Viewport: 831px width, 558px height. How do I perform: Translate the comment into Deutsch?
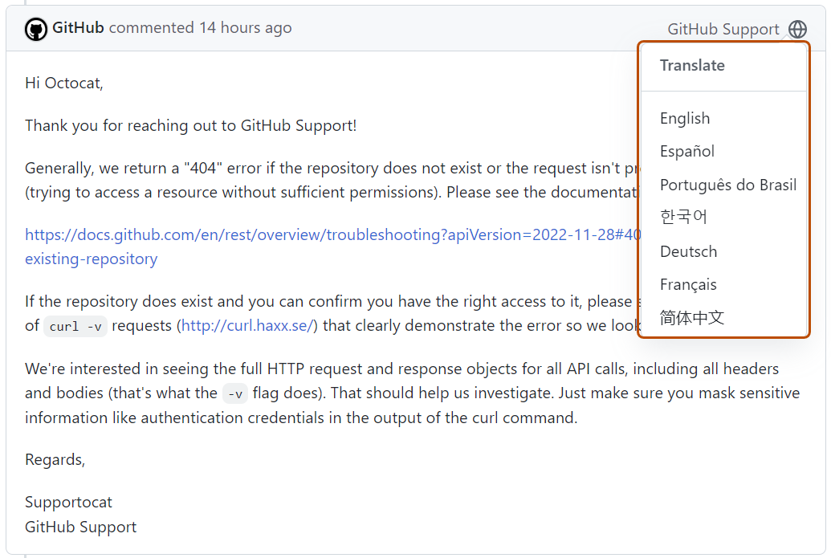(688, 251)
